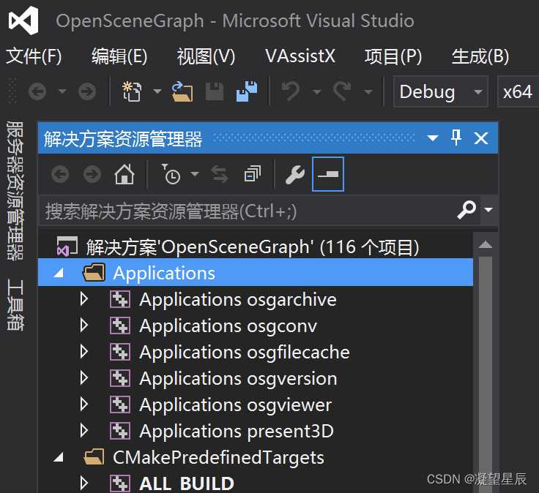Open the New Project dropdown arrow
The height and width of the screenshot is (493, 539).
157,91
